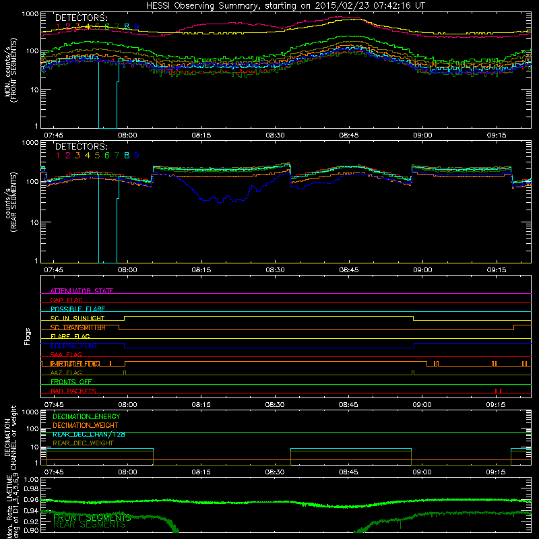
Task: Click the FRONTS_OFF flag label
Action: pyautogui.click(x=71, y=382)
